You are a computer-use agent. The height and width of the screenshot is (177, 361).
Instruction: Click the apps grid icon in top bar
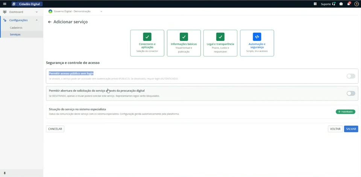click(x=315, y=4)
